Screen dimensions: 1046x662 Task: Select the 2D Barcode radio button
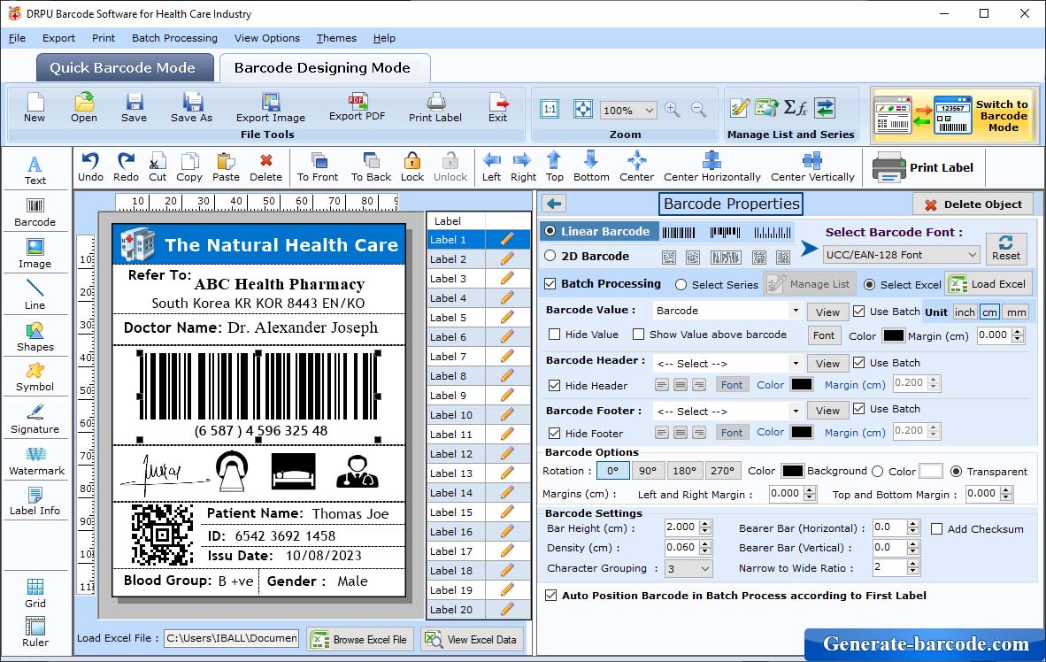[x=550, y=256]
